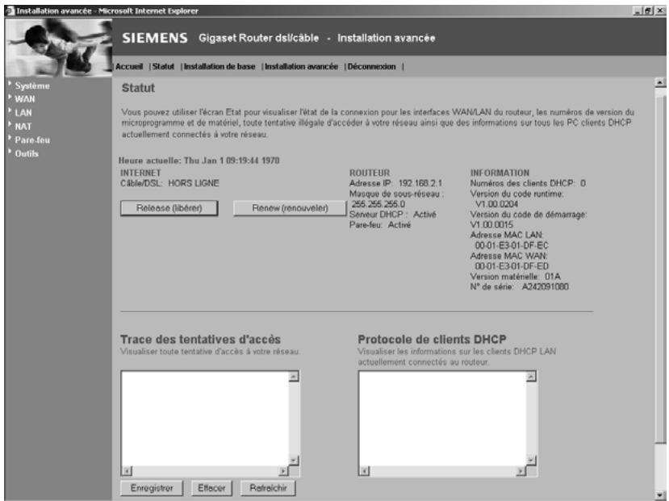This screenshot has width=669, height=501.
Task: Right scroll arrow of access attempts log
Action: (x=283, y=471)
